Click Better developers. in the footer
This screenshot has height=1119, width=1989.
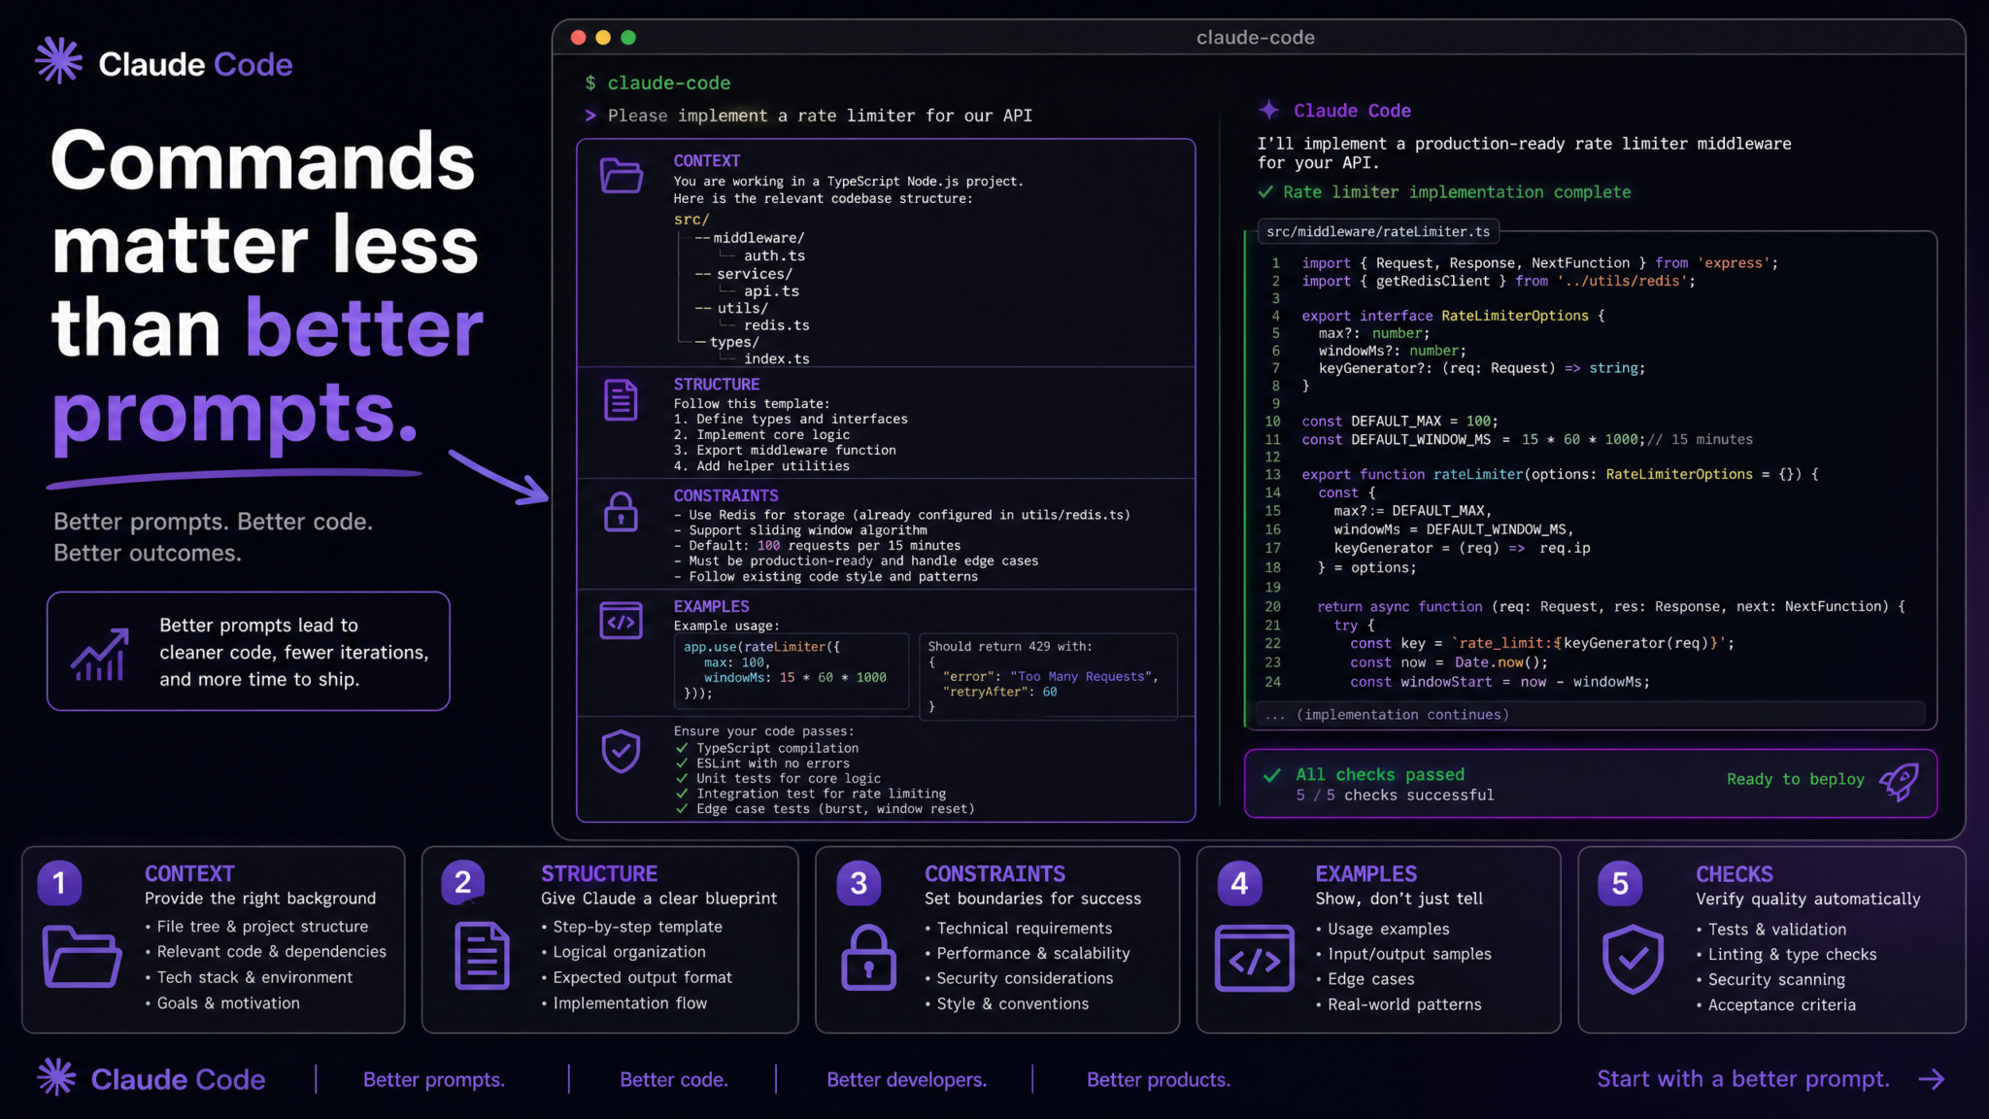(906, 1080)
